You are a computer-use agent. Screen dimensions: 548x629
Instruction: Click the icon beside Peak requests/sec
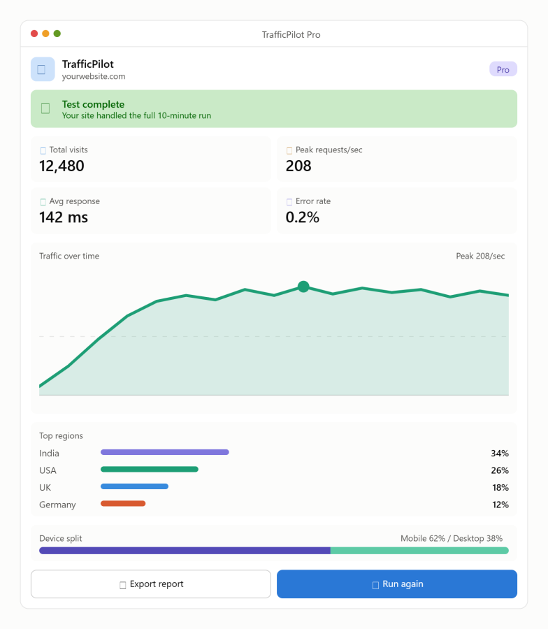click(289, 151)
